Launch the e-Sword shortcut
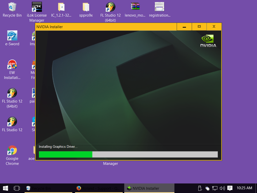 click(x=12, y=38)
